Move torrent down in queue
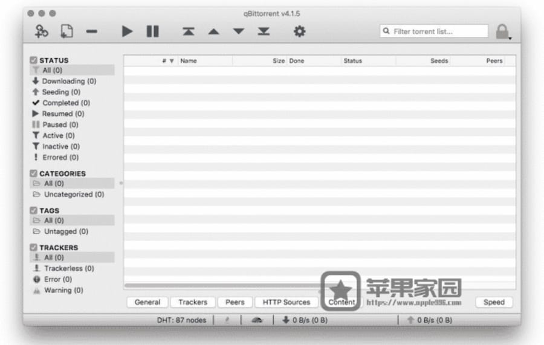 (239, 31)
